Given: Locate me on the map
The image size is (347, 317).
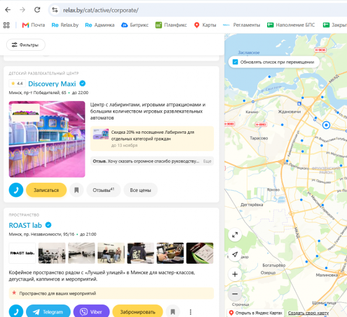Looking at the screenshot, I should point(235,254).
